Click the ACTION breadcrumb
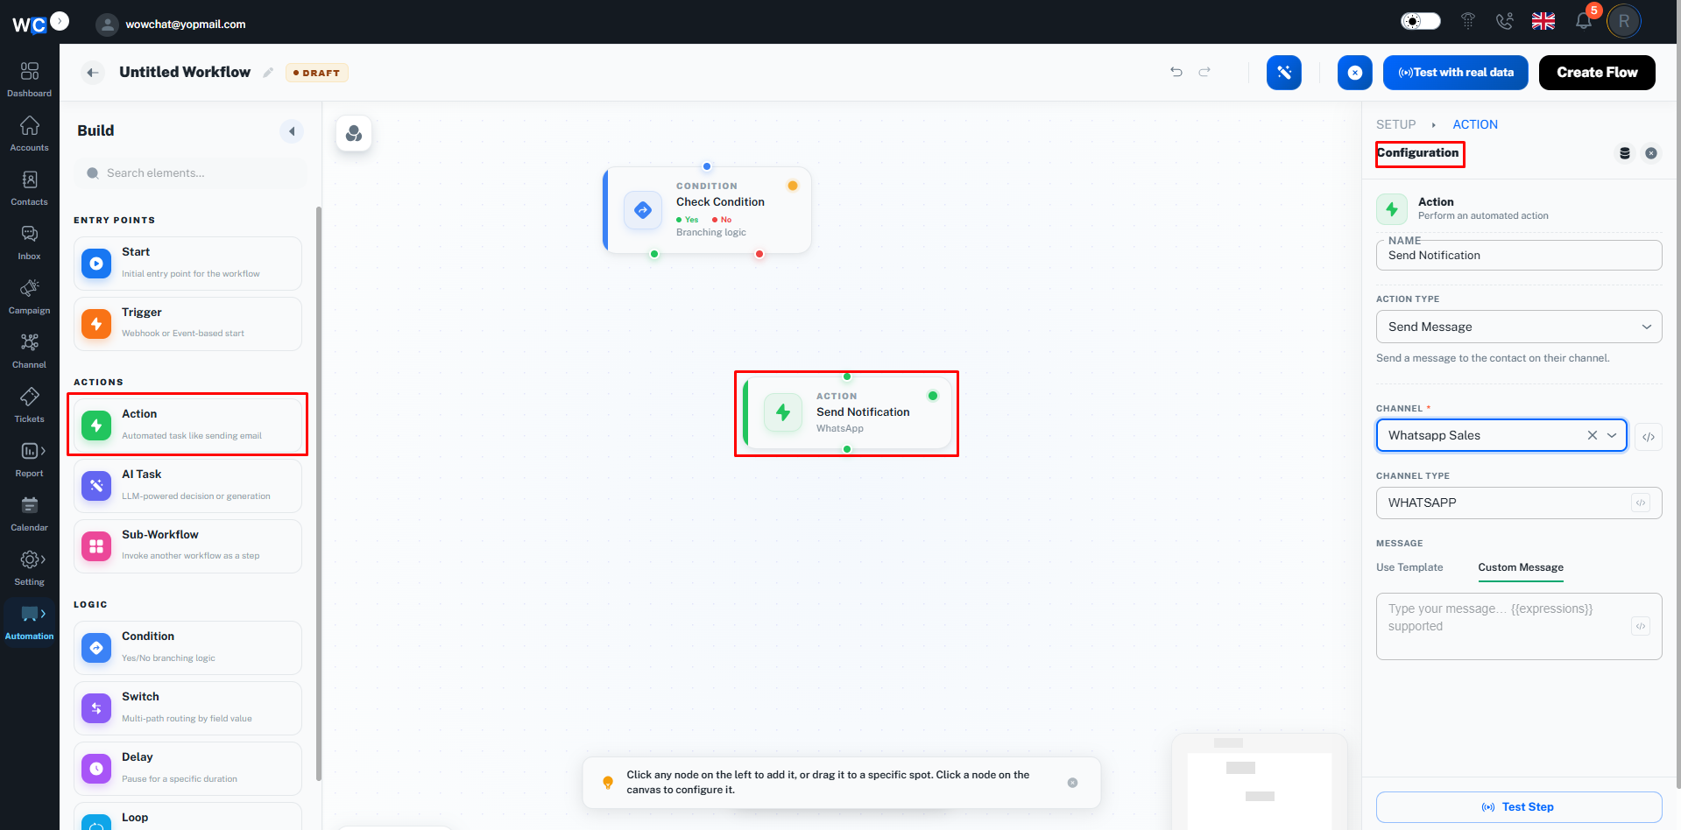The image size is (1681, 830). click(x=1475, y=124)
